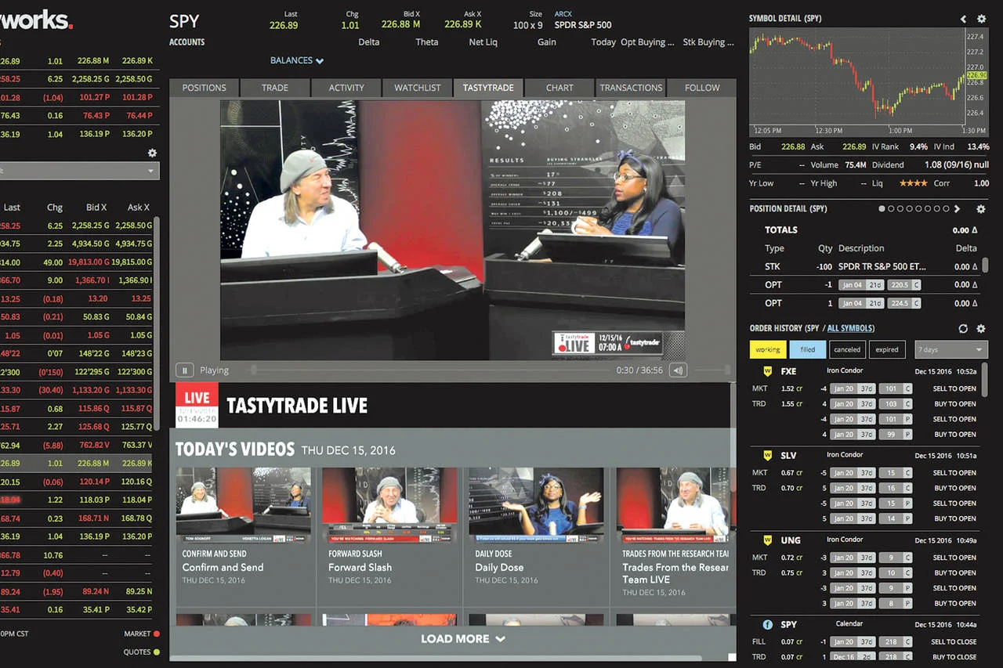This screenshot has height=668, width=1003.
Task: Open the WATCHLIST tab
Action: pyautogui.click(x=418, y=88)
